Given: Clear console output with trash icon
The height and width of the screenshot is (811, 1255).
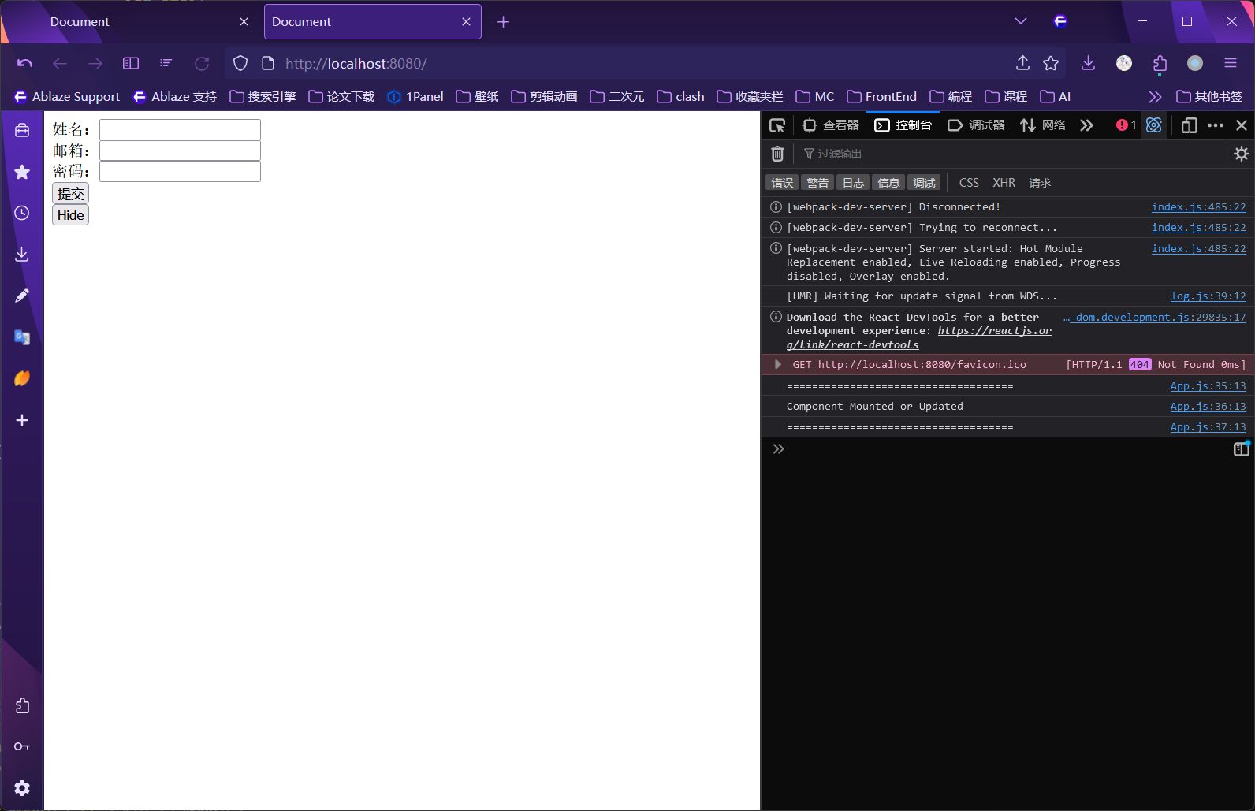Looking at the screenshot, I should [777, 154].
